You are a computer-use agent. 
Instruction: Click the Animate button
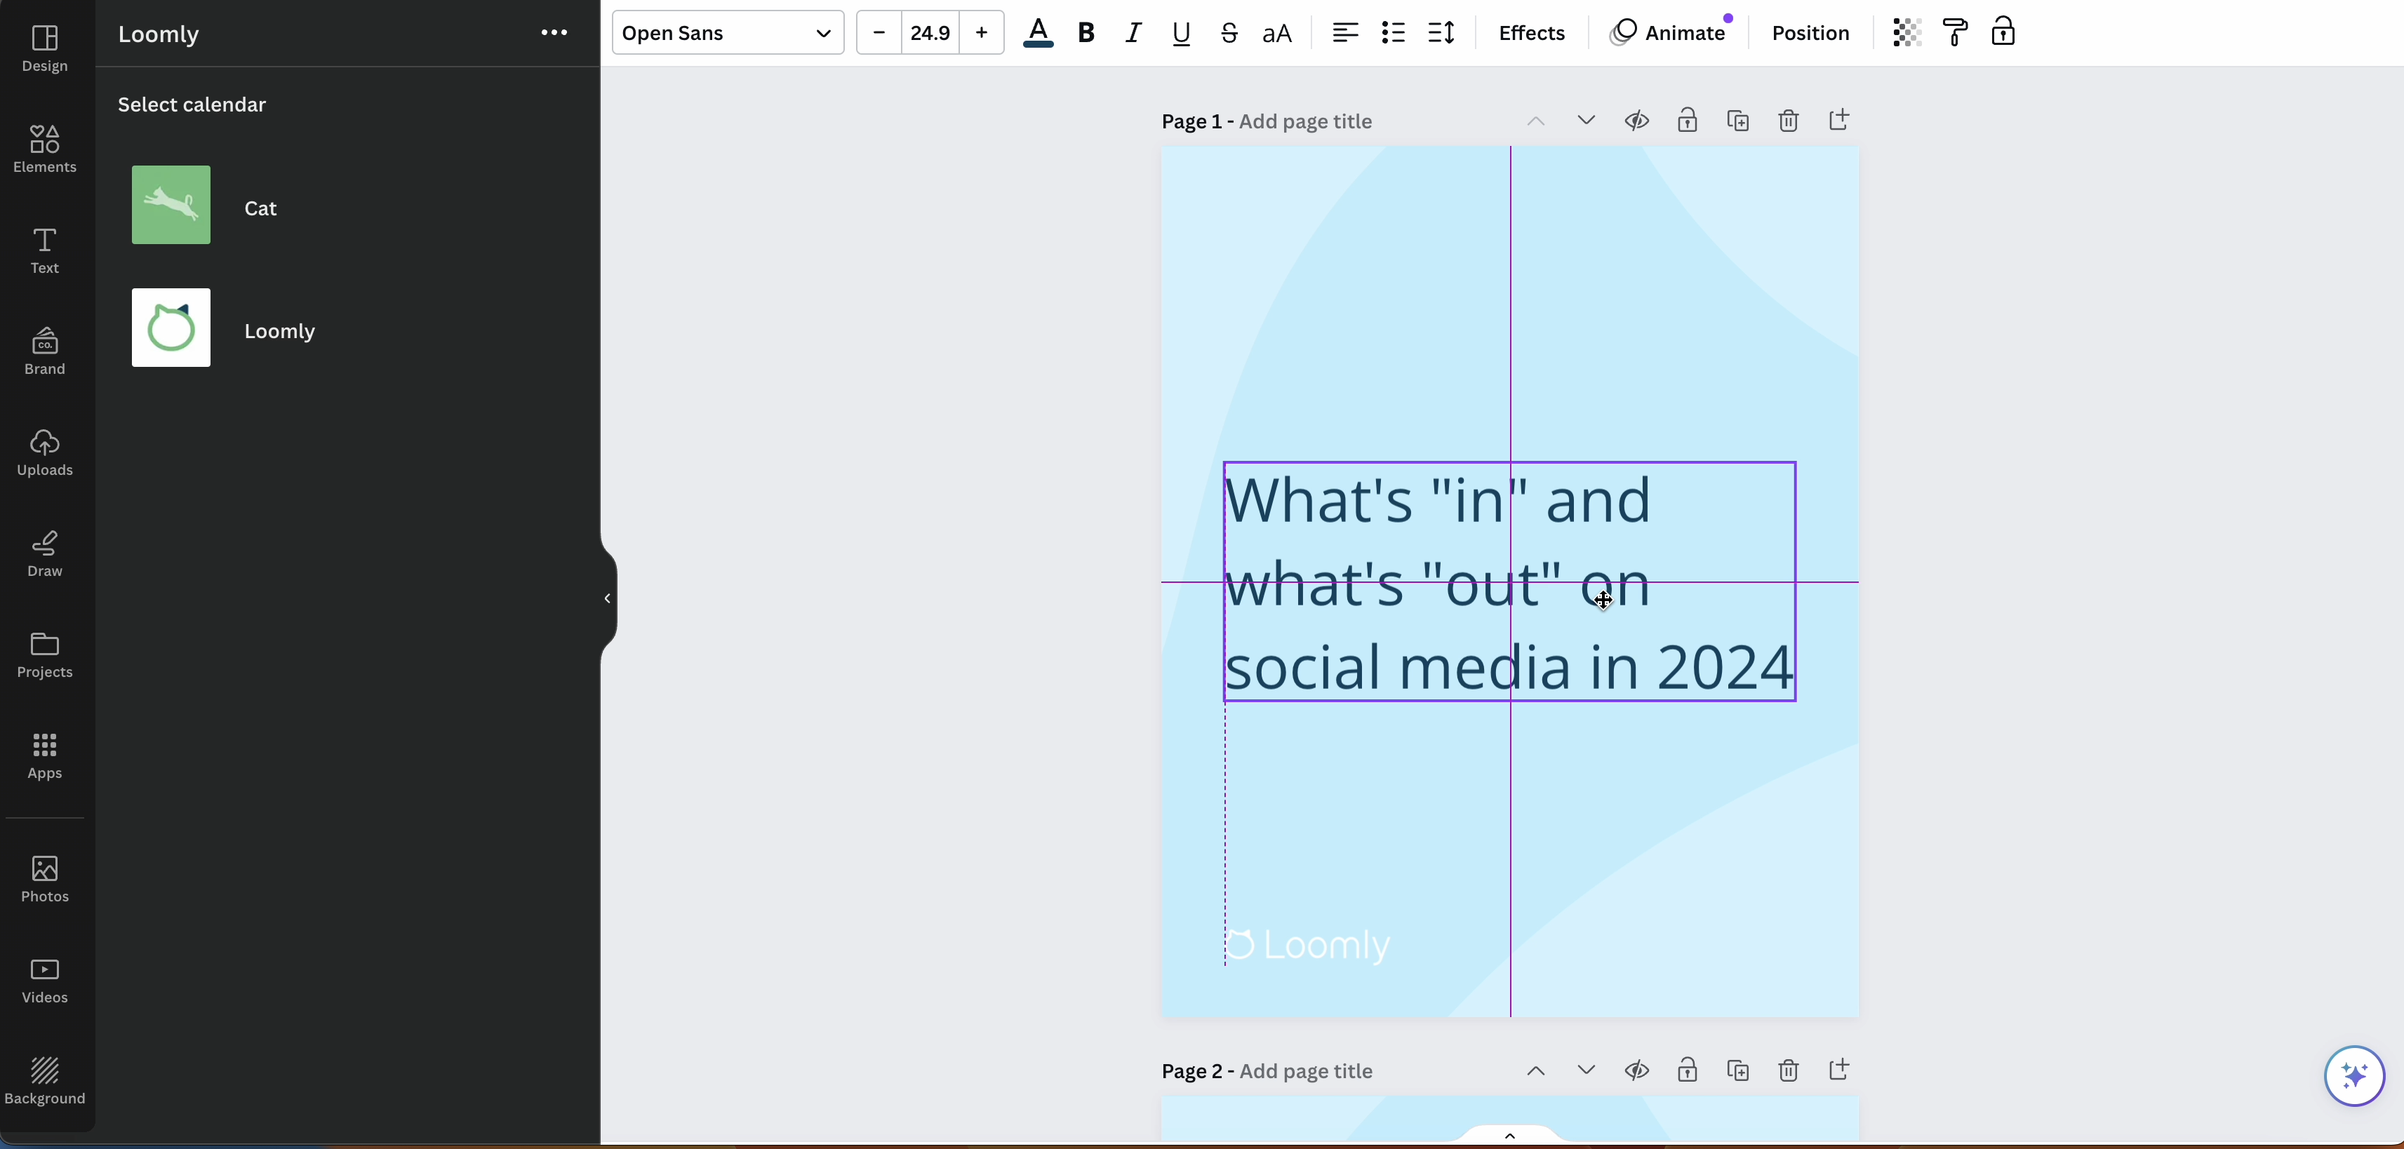tap(1671, 33)
